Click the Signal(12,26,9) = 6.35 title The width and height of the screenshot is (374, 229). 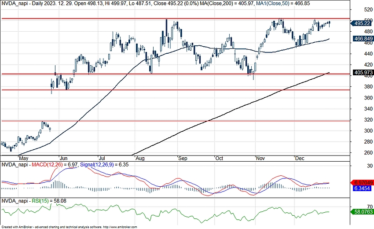pyautogui.click(x=104, y=165)
